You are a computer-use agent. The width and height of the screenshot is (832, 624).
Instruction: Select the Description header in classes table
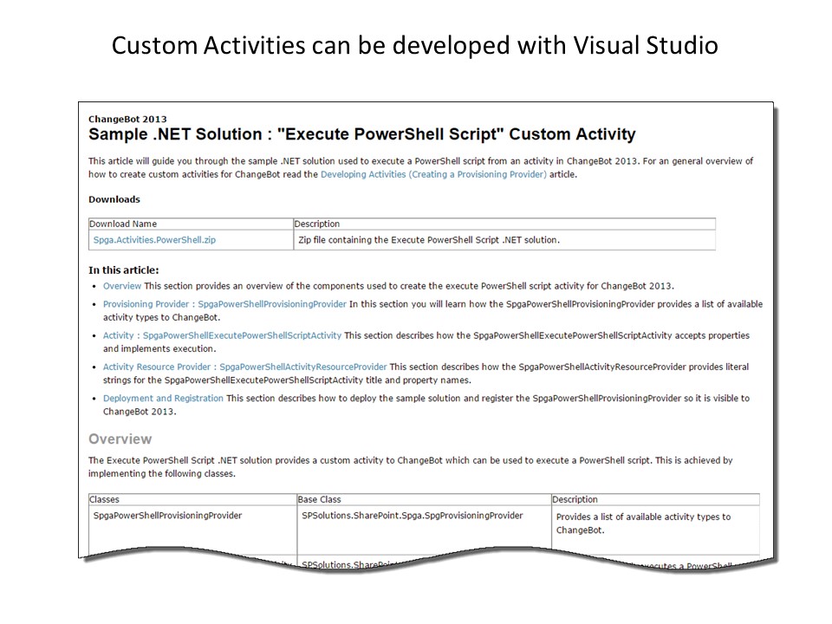[656, 499]
